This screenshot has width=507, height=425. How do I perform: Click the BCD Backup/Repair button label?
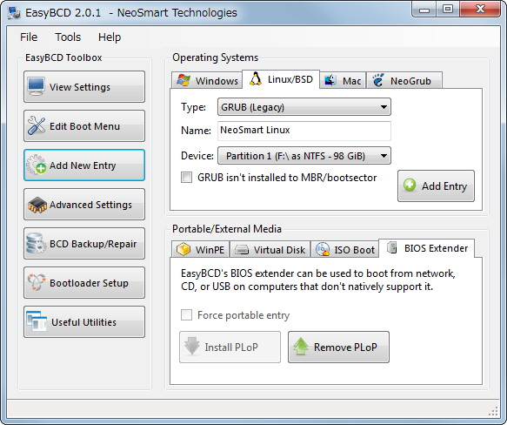tap(93, 244)
